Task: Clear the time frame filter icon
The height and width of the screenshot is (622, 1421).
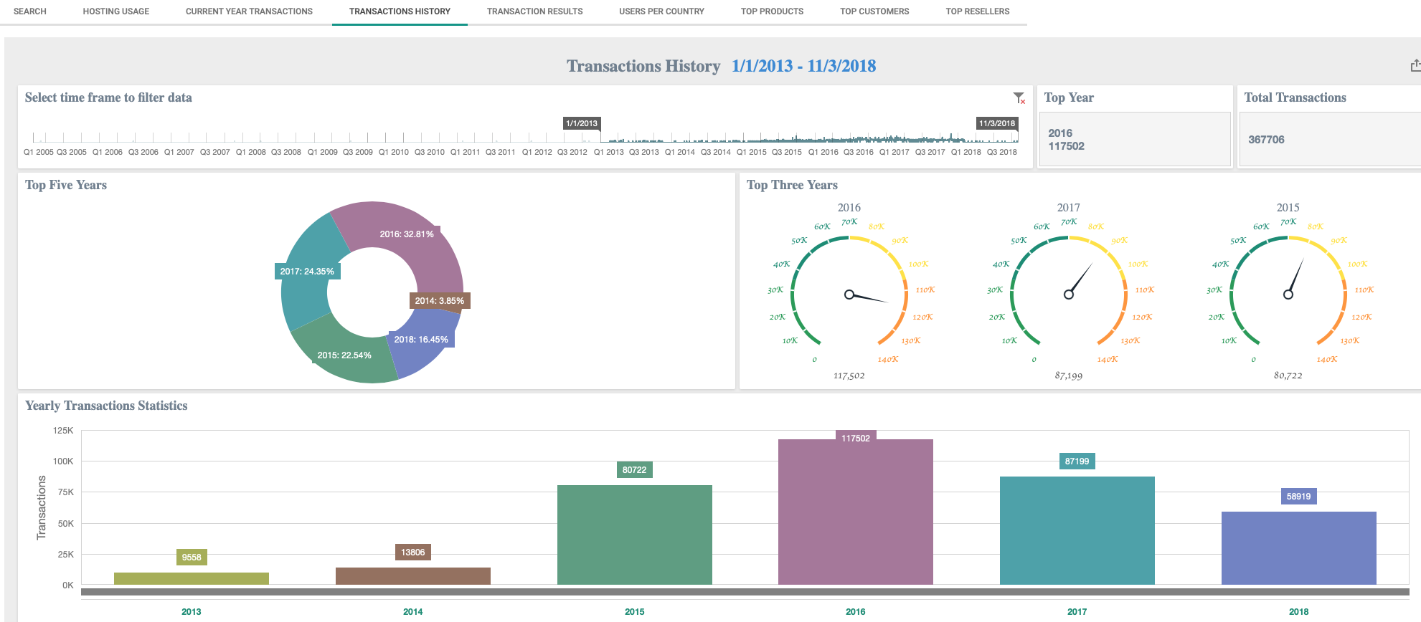Action: click(x=1019, y=98)
